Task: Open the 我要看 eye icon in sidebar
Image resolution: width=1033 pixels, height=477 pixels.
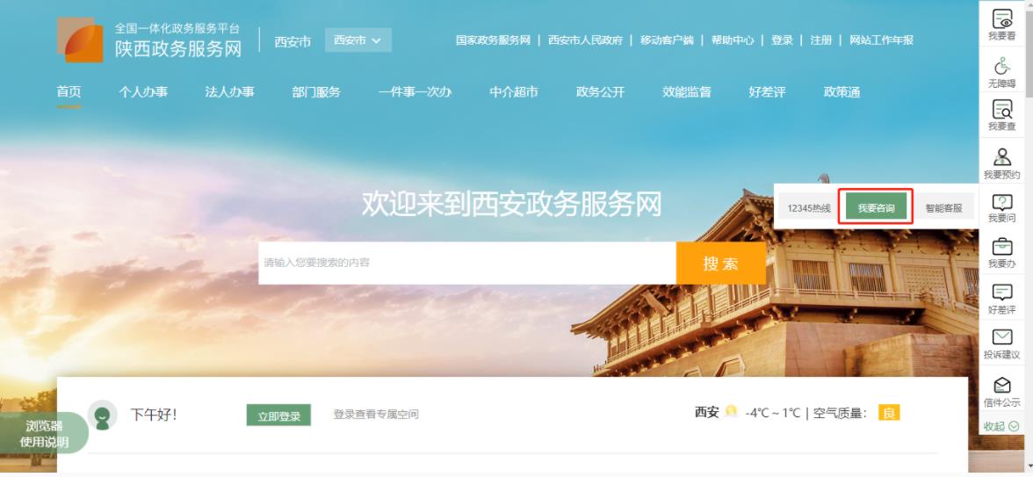Action: (1002, 18)
